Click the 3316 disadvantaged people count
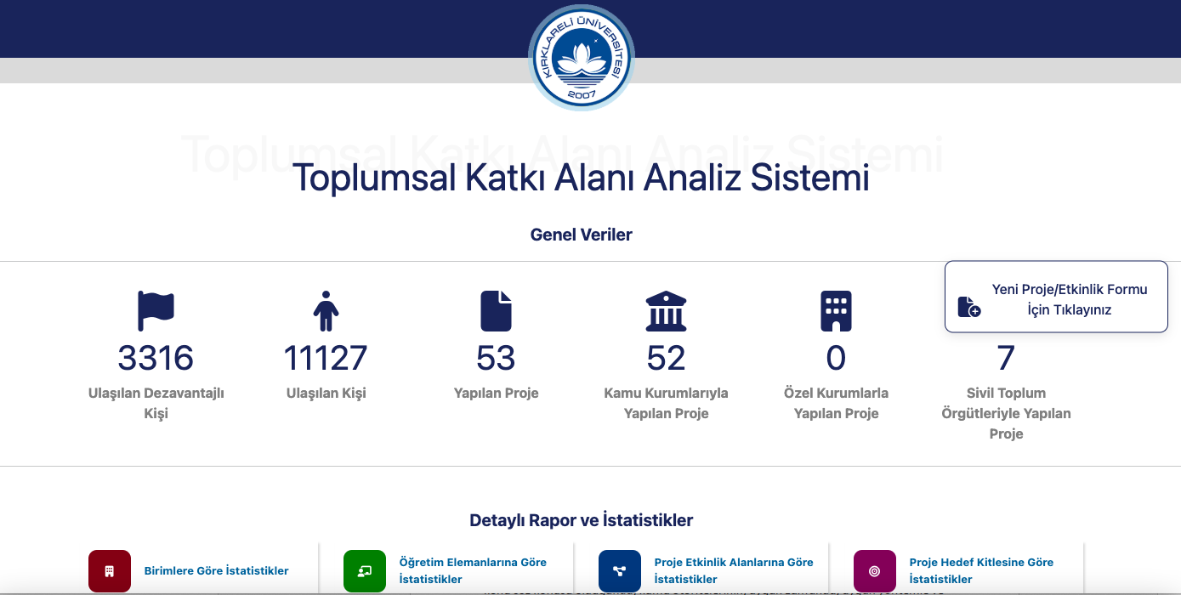Viewport: 1181px width, 595px height. click(156, 359)
